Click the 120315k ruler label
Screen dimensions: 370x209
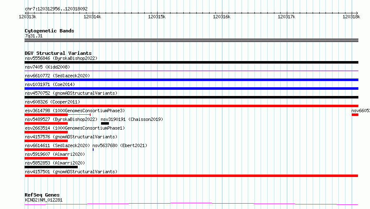tap(157, 17)
